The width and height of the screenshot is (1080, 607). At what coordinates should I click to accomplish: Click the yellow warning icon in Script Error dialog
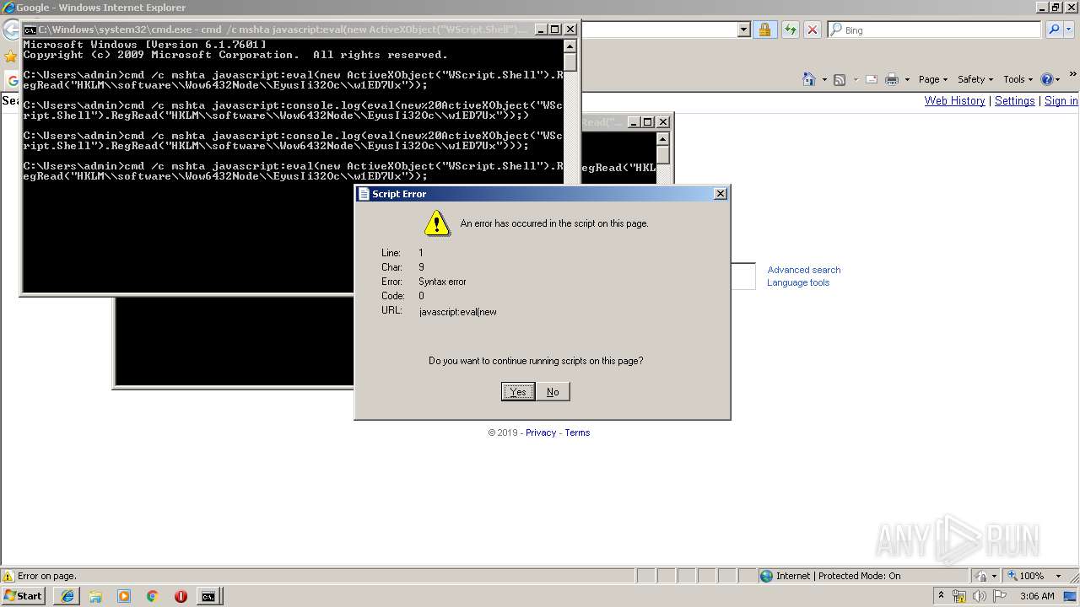click(437, 223)
